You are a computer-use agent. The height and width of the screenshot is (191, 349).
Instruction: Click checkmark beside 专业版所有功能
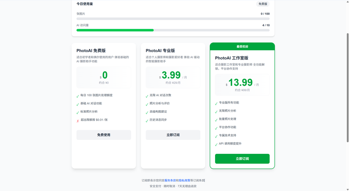216,104
